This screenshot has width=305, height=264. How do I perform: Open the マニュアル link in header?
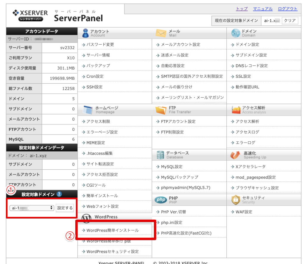(x=263, y=9)
